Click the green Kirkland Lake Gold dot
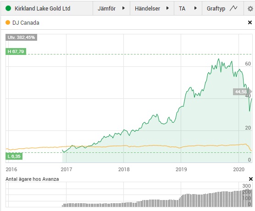The height and width of the screenshot is (211, 255). tap(8, 8)
